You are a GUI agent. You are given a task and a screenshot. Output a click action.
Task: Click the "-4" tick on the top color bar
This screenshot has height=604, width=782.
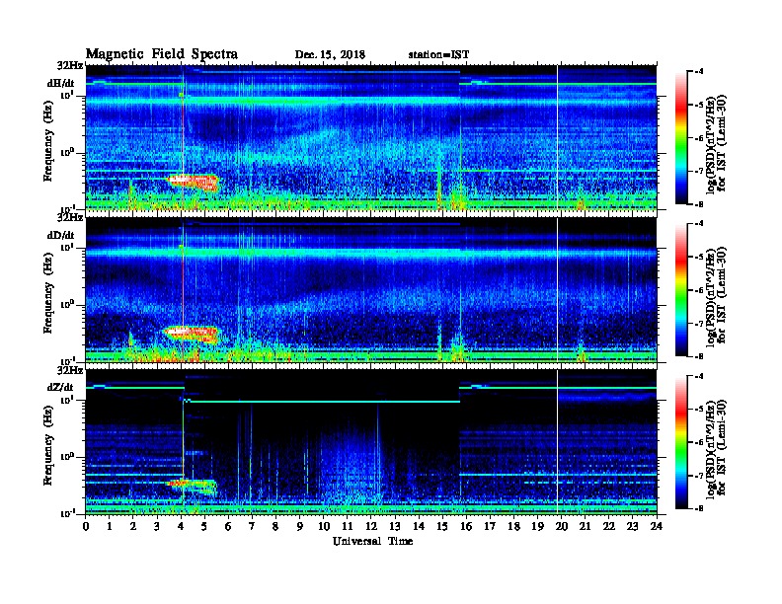[700, 72]
